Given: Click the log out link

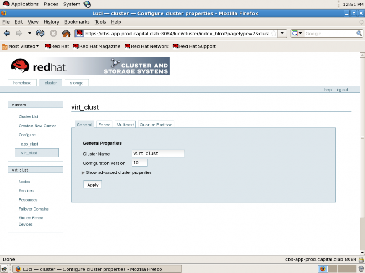Looking at the screenshot, I should click(342, 90).
